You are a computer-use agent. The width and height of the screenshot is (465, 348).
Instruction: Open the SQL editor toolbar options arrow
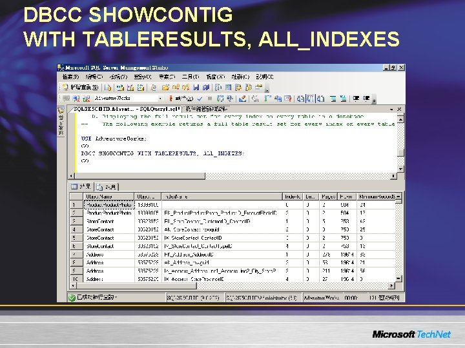[374, 99]
